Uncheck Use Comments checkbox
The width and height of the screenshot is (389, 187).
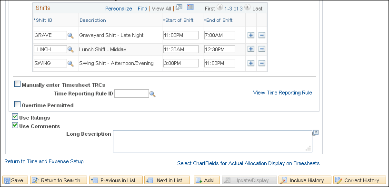tap(15, 125)
